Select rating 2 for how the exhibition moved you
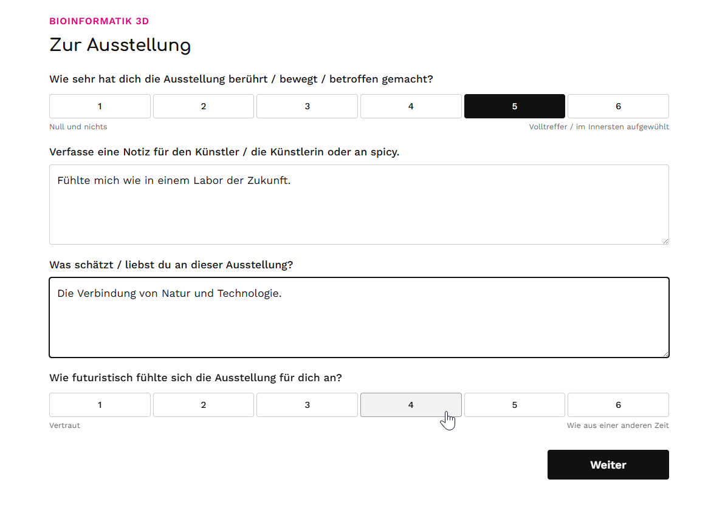The height and width of the screenshot is (519, 725). pos(204,106)
